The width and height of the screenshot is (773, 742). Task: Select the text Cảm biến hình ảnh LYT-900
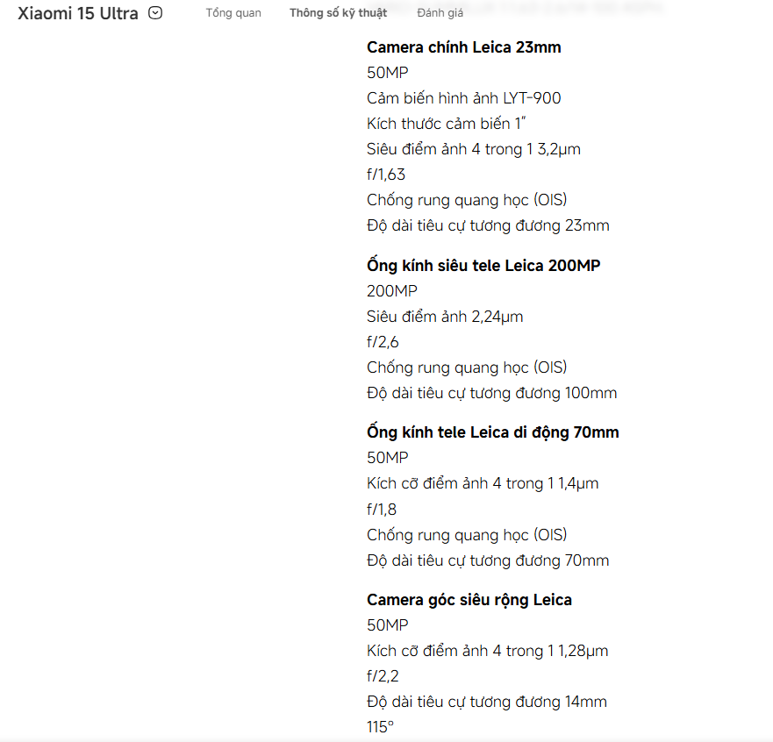464,98
